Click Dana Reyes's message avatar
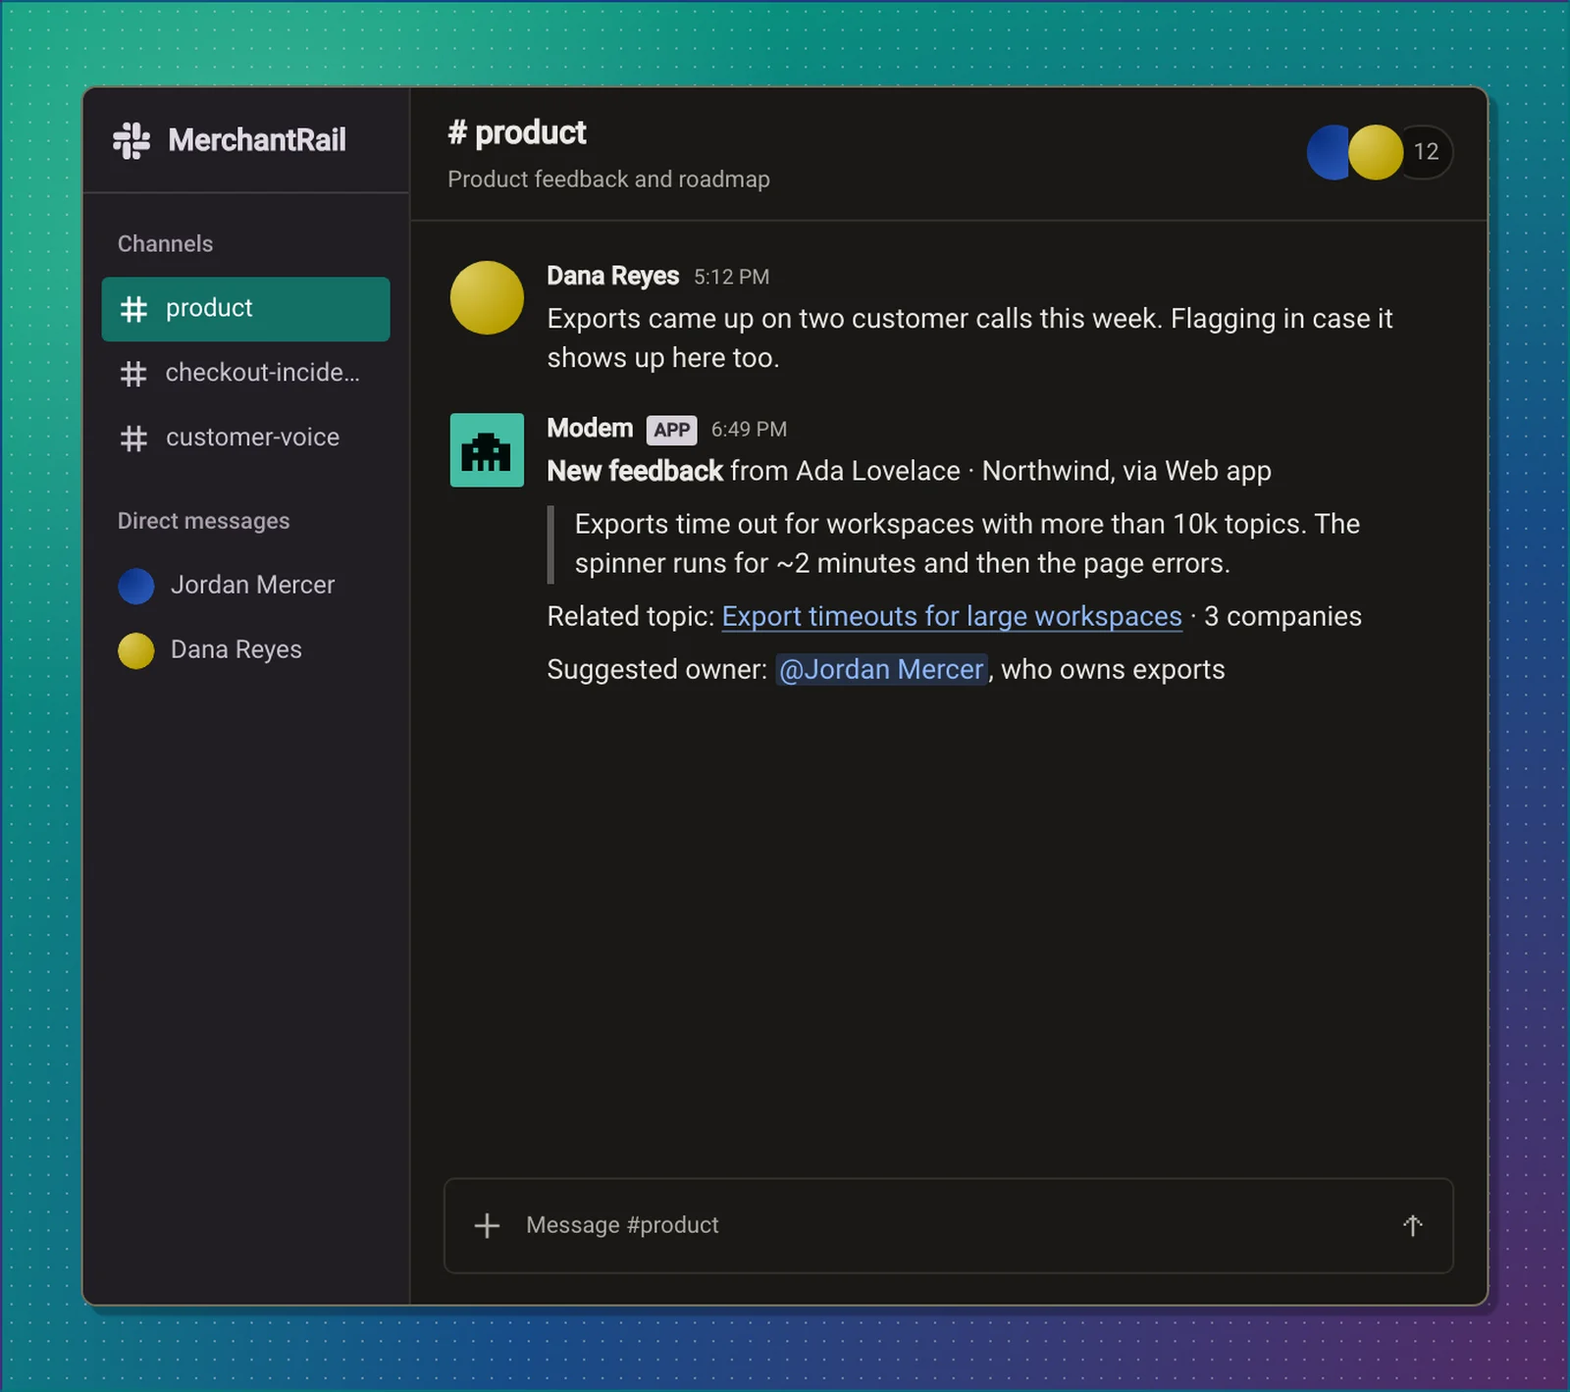Screen dimensions: 1570x1392 (487, 297)
